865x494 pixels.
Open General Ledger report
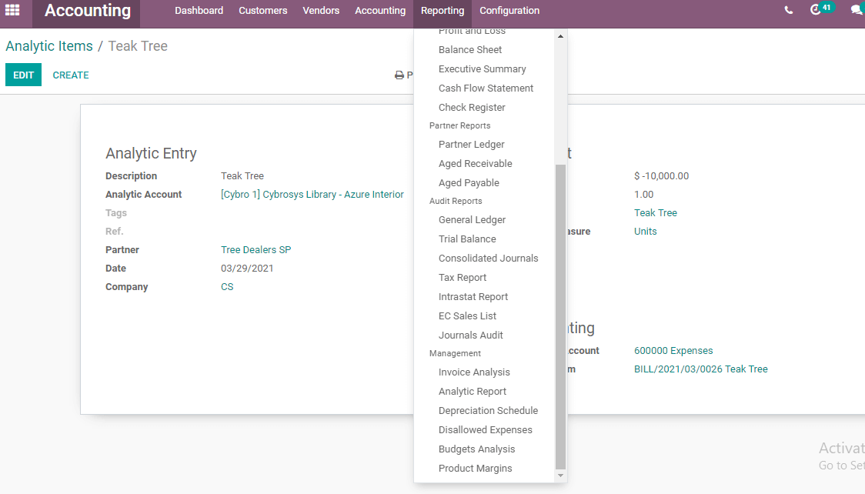point(472,220)
